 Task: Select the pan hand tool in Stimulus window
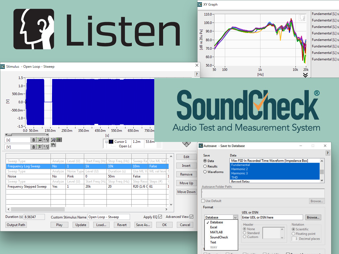(x=53, y=144)
